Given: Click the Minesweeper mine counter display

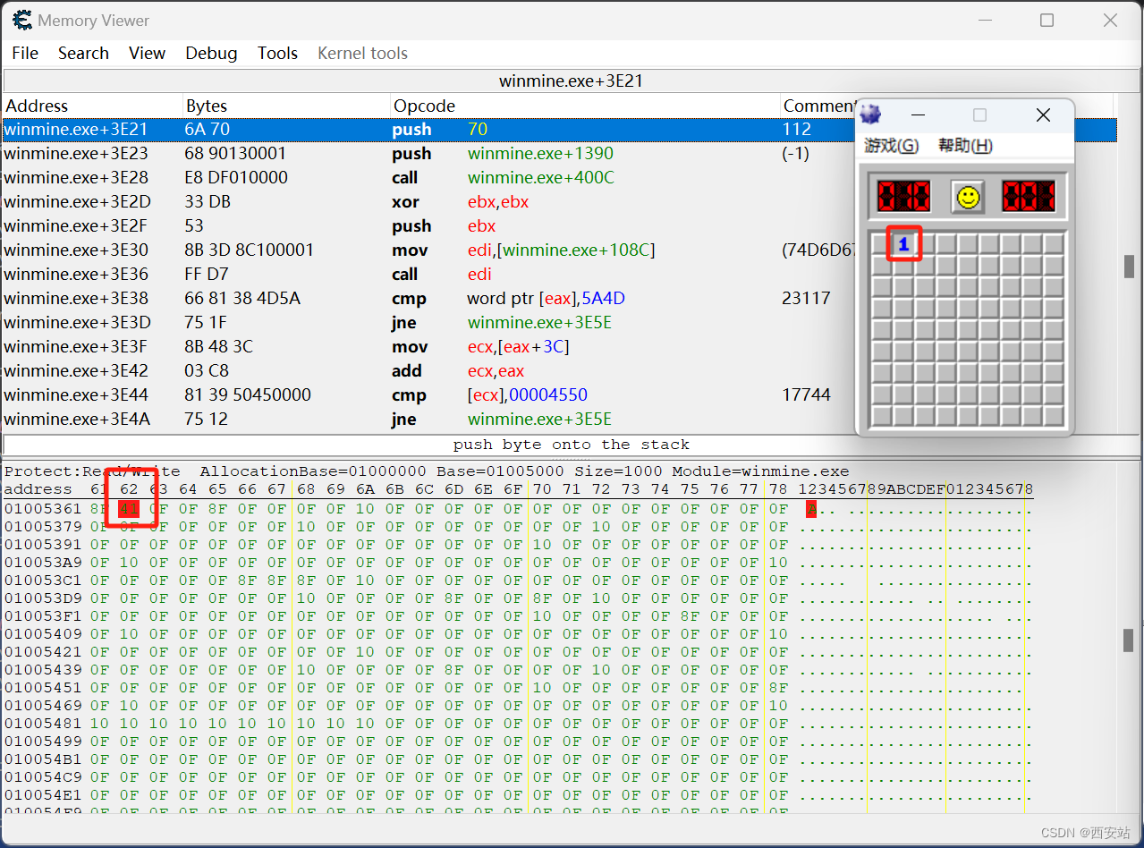Looking at the screenshot, I should pyautogui.click(x=903, y=197).
